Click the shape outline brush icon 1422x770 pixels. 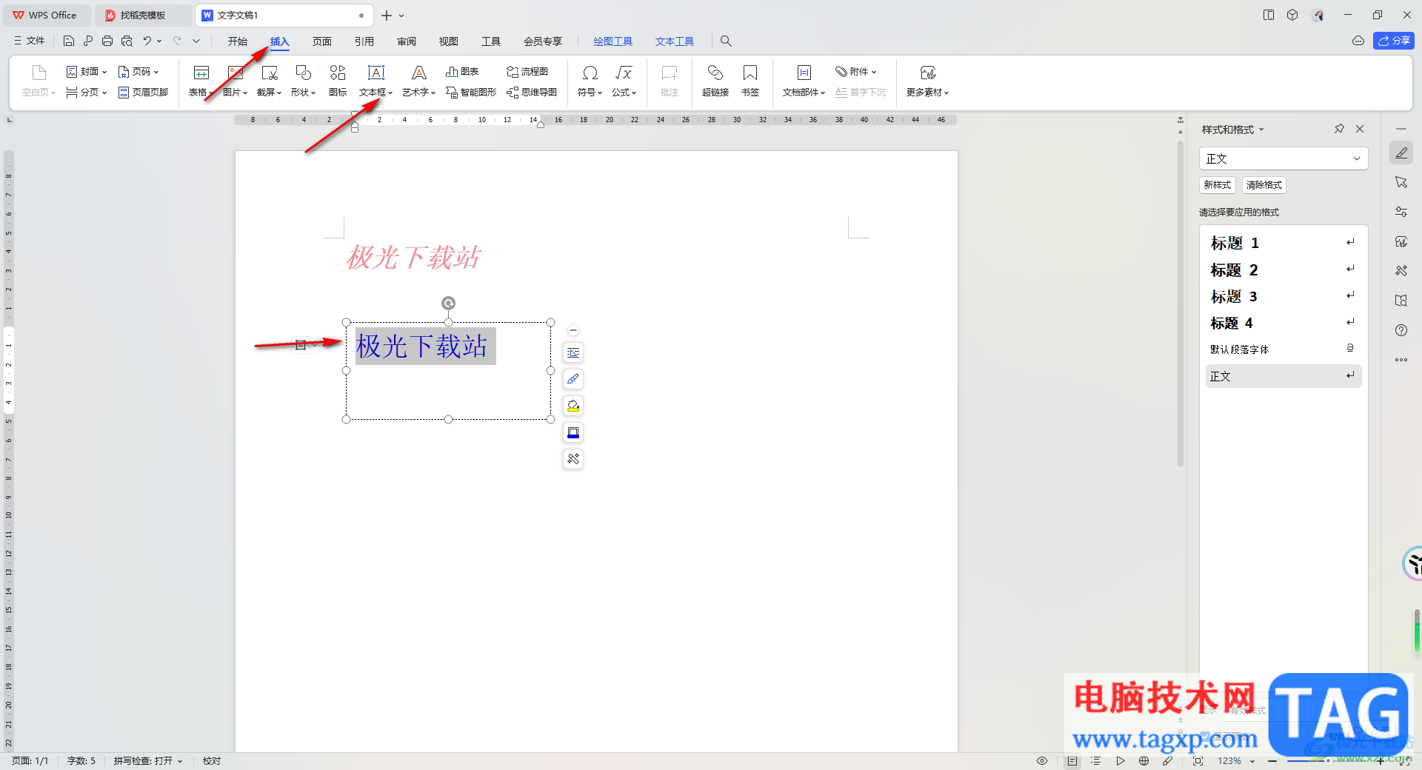tap(573, 379)
